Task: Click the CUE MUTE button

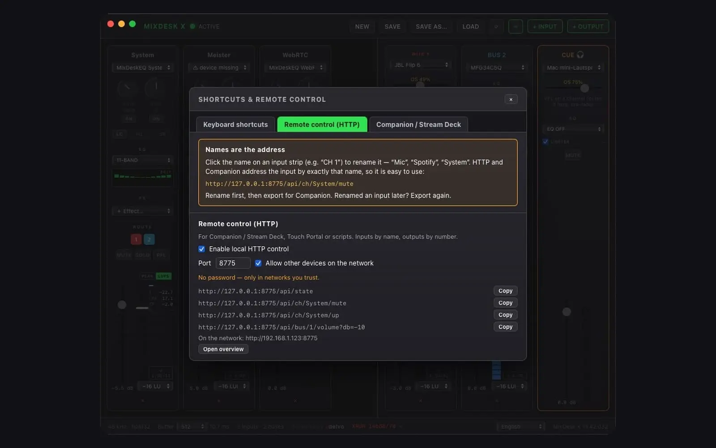Action: click(573, 155)
